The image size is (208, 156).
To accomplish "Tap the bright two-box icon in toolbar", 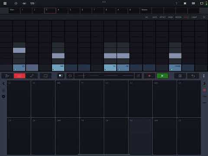I will (61, 76).
